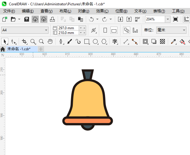This screenshot has width=190, height=155.
Task: Toggle the rulers display icon
Action: [x=186, y=19]
